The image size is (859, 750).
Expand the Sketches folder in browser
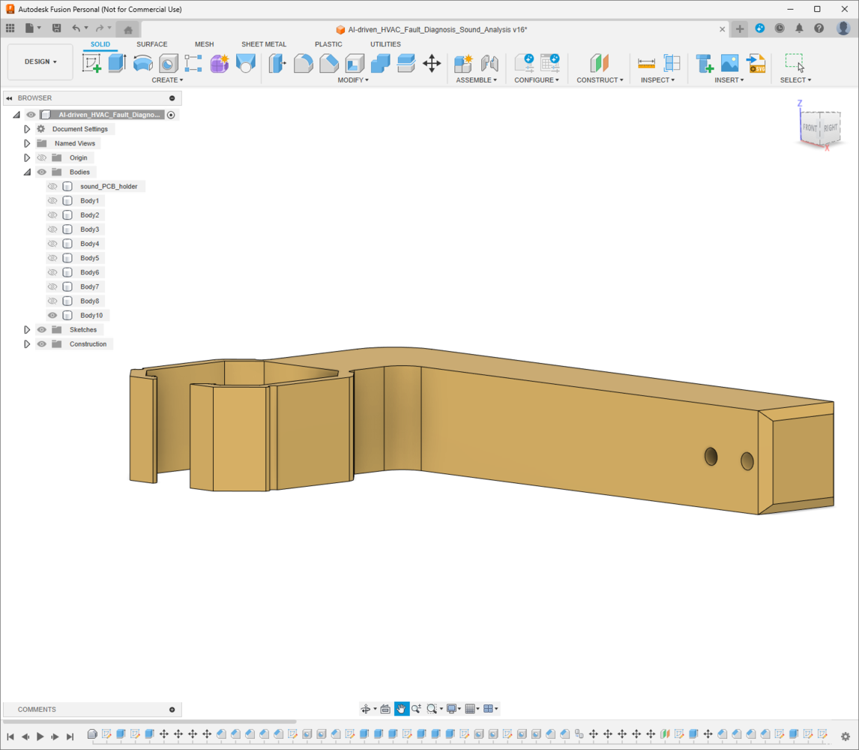[x=27, y=330]
